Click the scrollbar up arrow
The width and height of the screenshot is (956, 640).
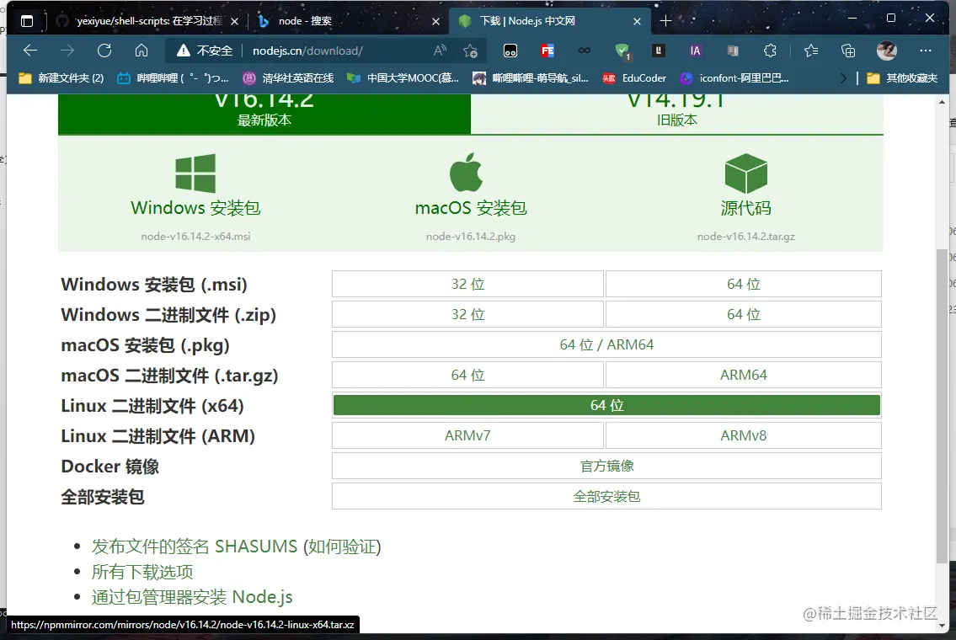942,102
